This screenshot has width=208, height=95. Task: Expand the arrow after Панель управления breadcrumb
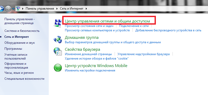(57, 9)
